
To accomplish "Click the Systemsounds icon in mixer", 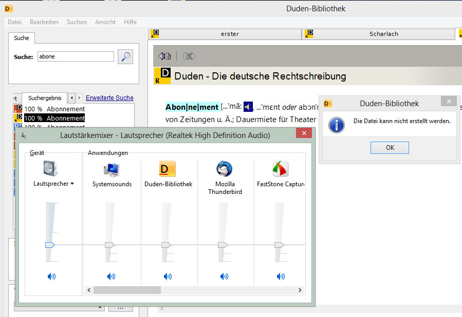I will pos(112,169).
